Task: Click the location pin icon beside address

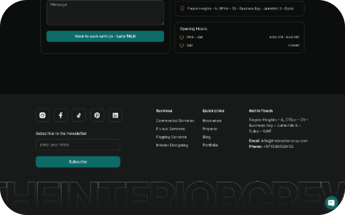Action: 182,8
